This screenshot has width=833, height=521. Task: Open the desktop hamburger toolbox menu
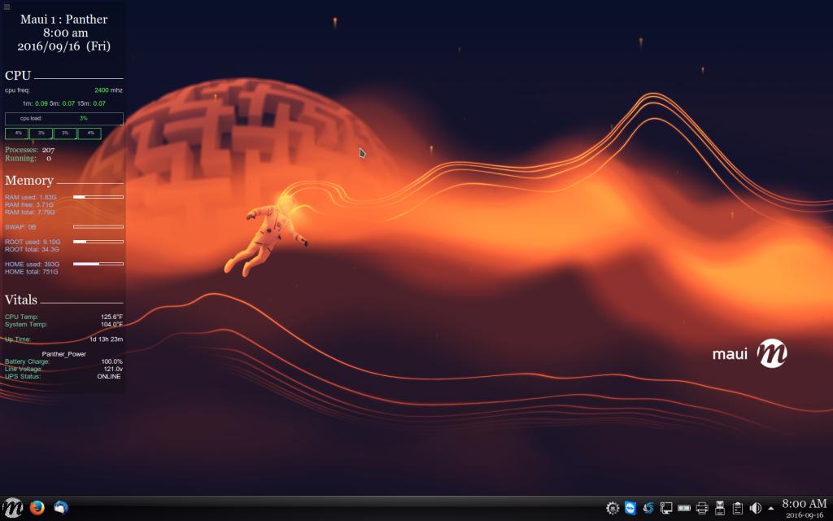[7, 7]
